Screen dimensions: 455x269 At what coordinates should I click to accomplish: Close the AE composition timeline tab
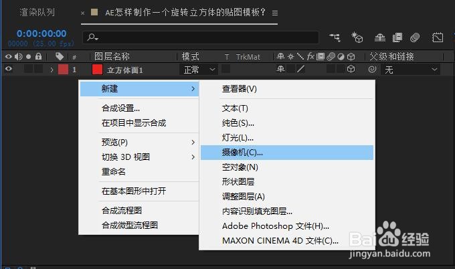[x=83, y=13]
